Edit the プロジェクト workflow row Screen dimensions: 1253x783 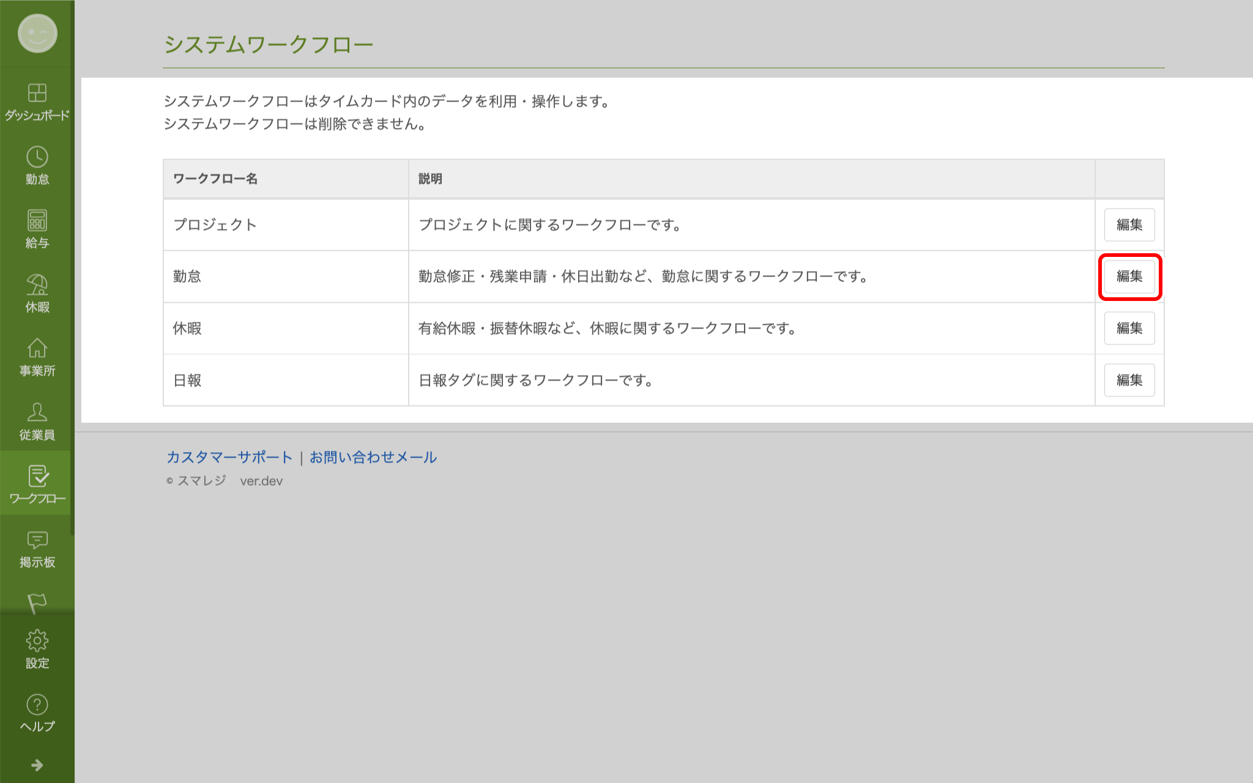pyautogui.click(x=1129, y=225)
